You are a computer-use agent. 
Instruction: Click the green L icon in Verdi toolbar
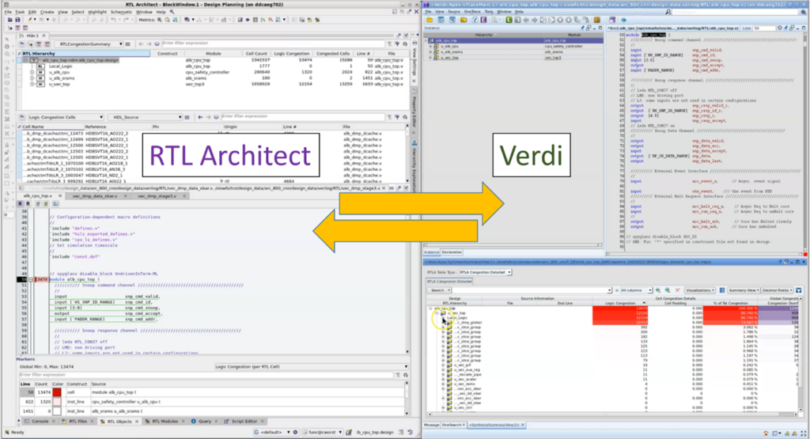[509, 20]
